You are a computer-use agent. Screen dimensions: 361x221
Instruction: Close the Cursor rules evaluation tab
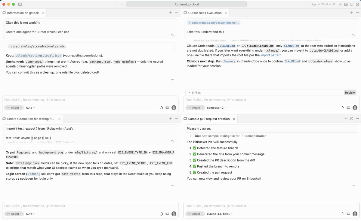(x=226, y=13)
